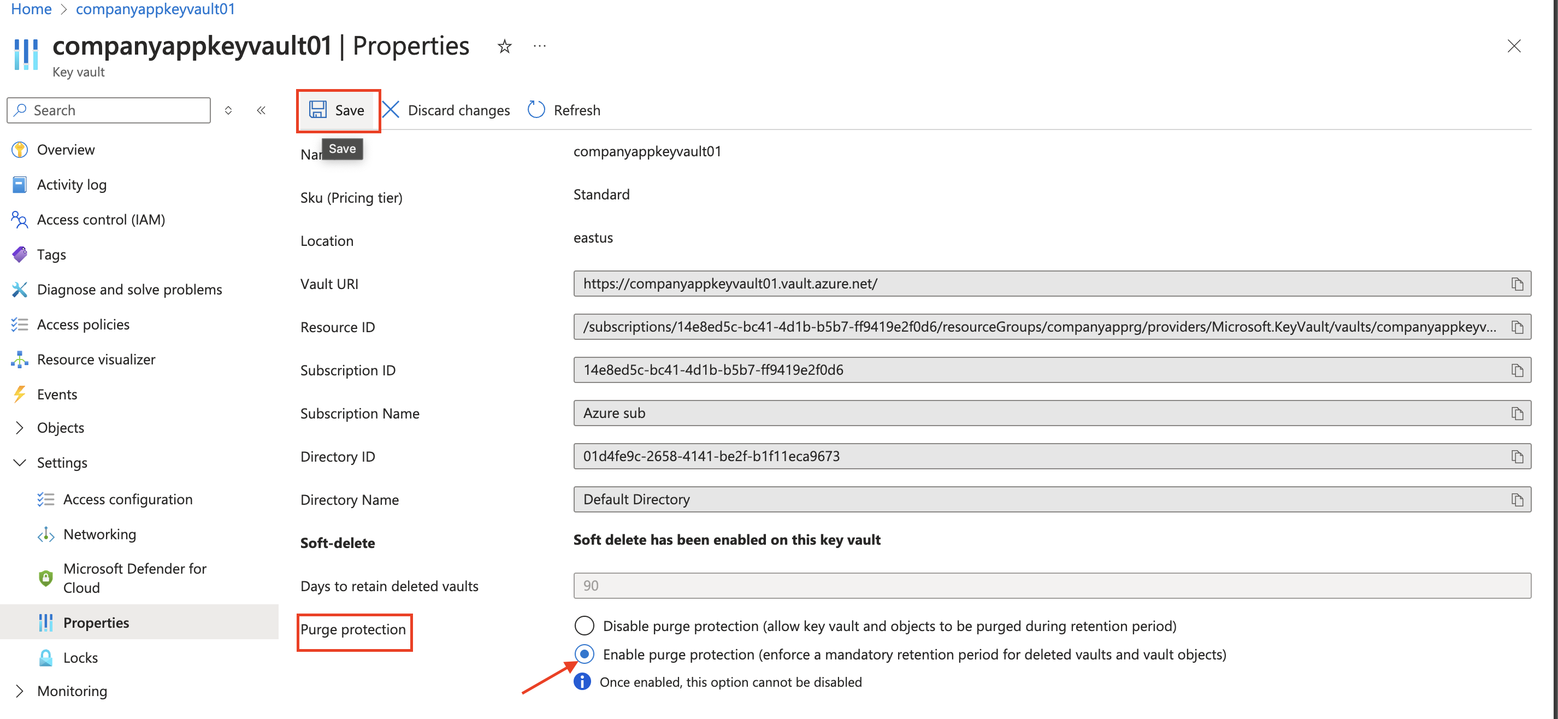Close the Properties blade
Viewport: 1558px width, 719px height.
coord(1513,46)
